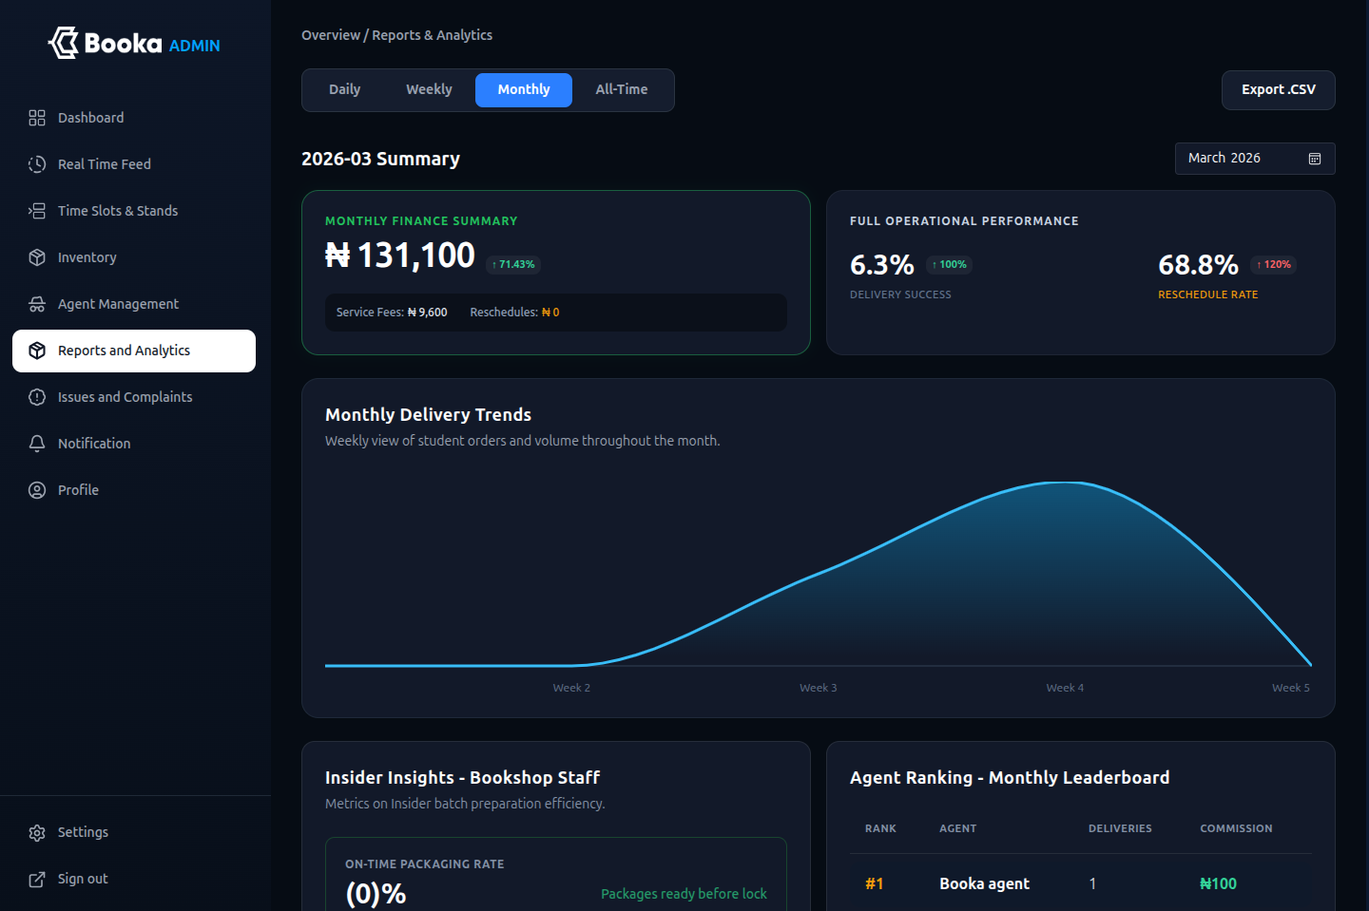This screenshot has width=1369, height=911.
Task: Open Settings from sidebar
Action: click(134, 832)
